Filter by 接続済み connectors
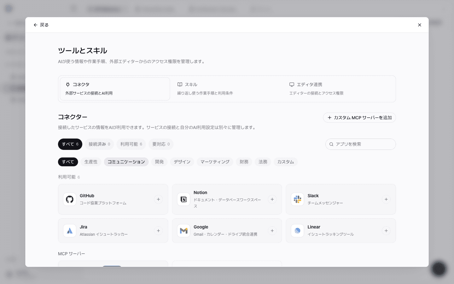 click(x=99, y=144)
